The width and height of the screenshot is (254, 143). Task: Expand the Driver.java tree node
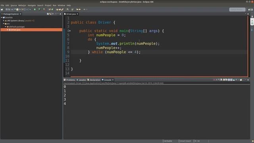8,30
